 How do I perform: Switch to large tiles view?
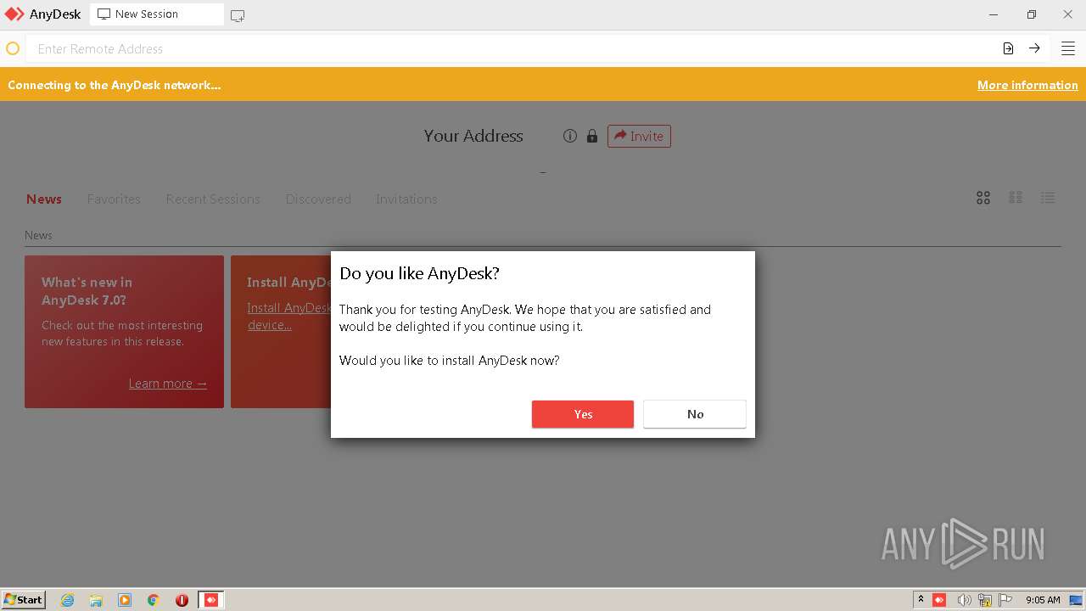click(983, 198)
